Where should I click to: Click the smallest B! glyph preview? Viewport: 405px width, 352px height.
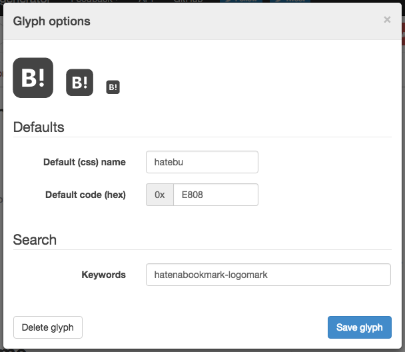click(113, 87)
